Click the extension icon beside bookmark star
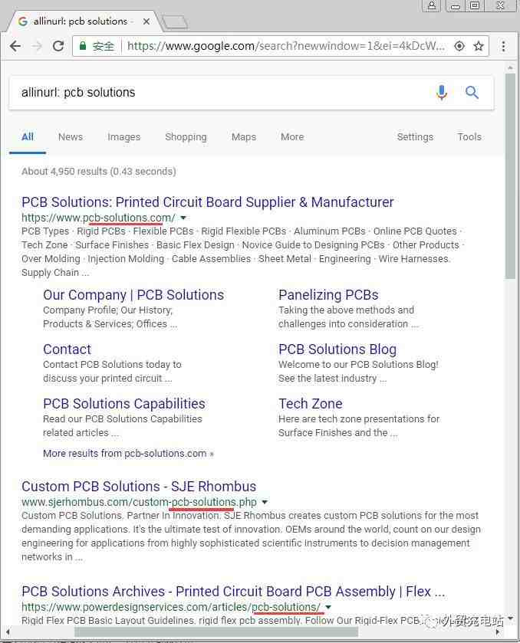Image resolution: width=520 pixels, height=643 pixels. [x=459, y=46]
